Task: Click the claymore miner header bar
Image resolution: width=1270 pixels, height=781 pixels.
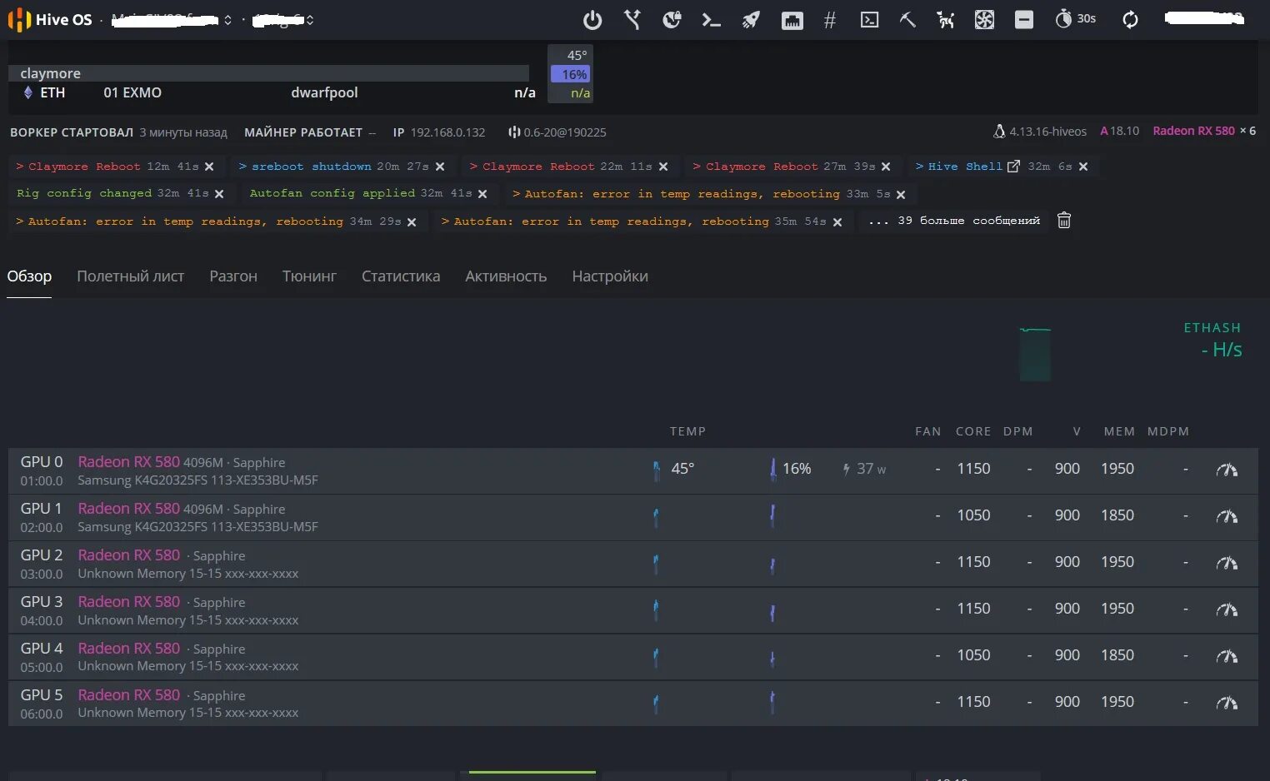Action: 268,73
